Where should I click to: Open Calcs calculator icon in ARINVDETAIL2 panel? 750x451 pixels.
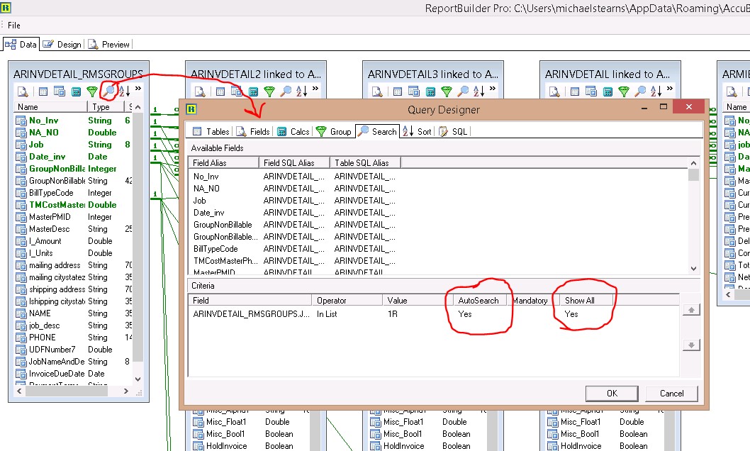[253, 91]
